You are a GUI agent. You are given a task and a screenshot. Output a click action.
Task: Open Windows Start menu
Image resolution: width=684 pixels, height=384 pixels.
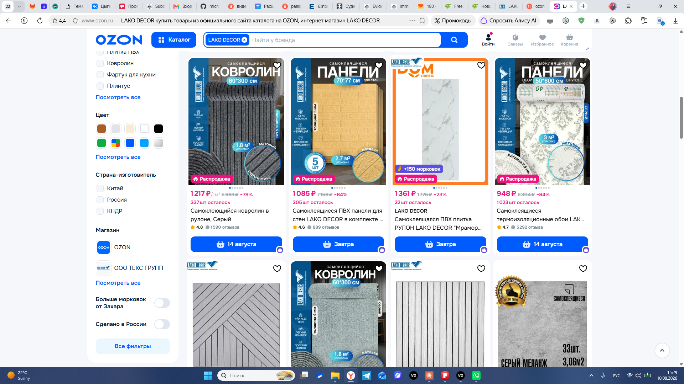(x=208, y=375)
